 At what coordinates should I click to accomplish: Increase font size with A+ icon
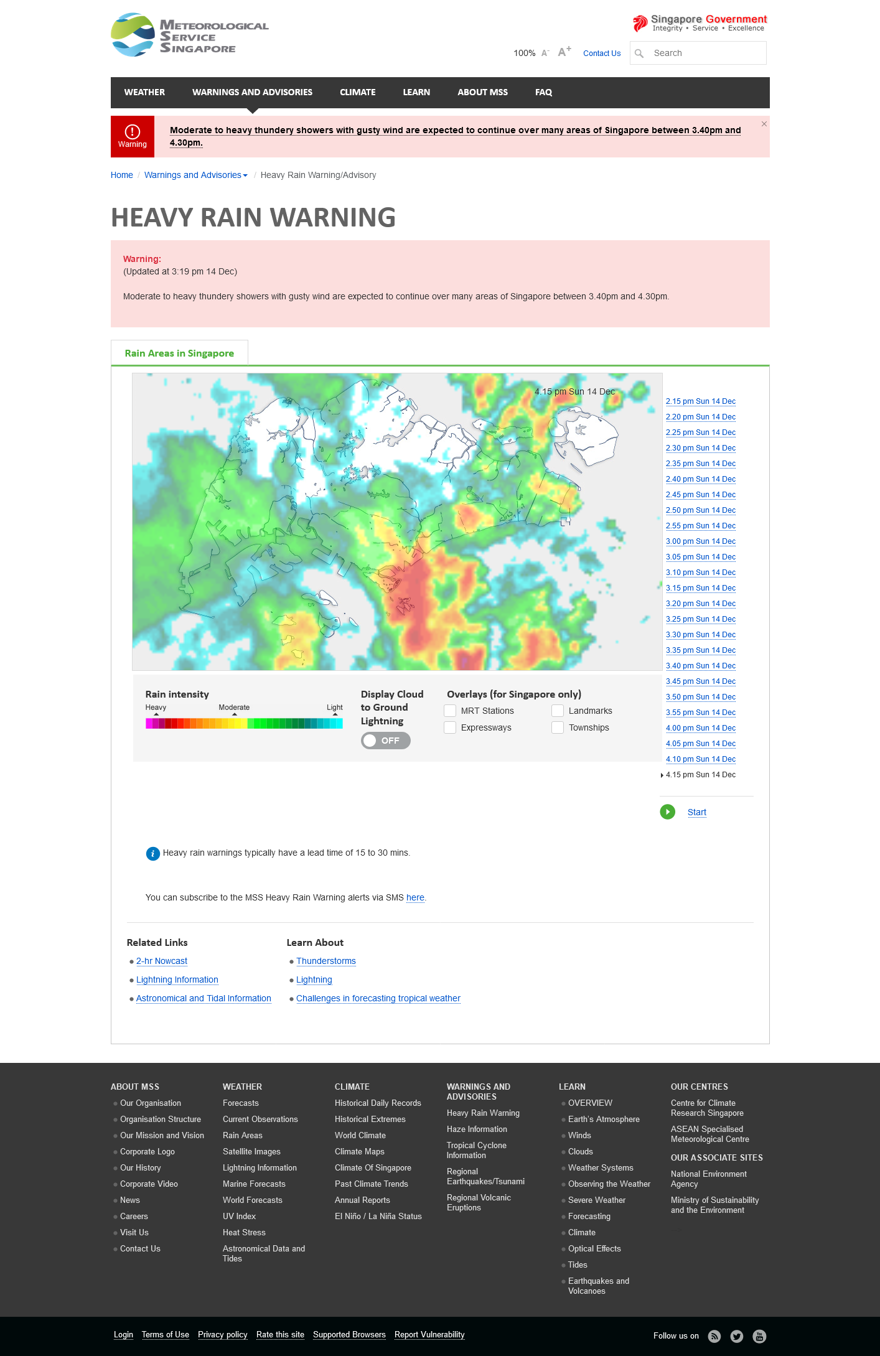(x=564, y=52)
